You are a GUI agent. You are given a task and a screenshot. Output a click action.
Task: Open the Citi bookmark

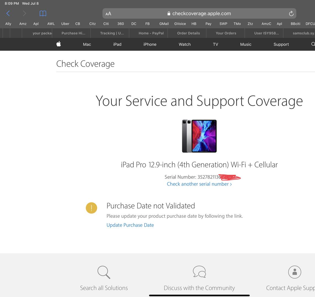point(106,24)
